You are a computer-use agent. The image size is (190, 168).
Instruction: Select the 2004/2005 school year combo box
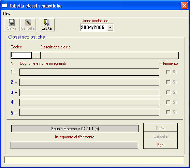click(97, 28)
